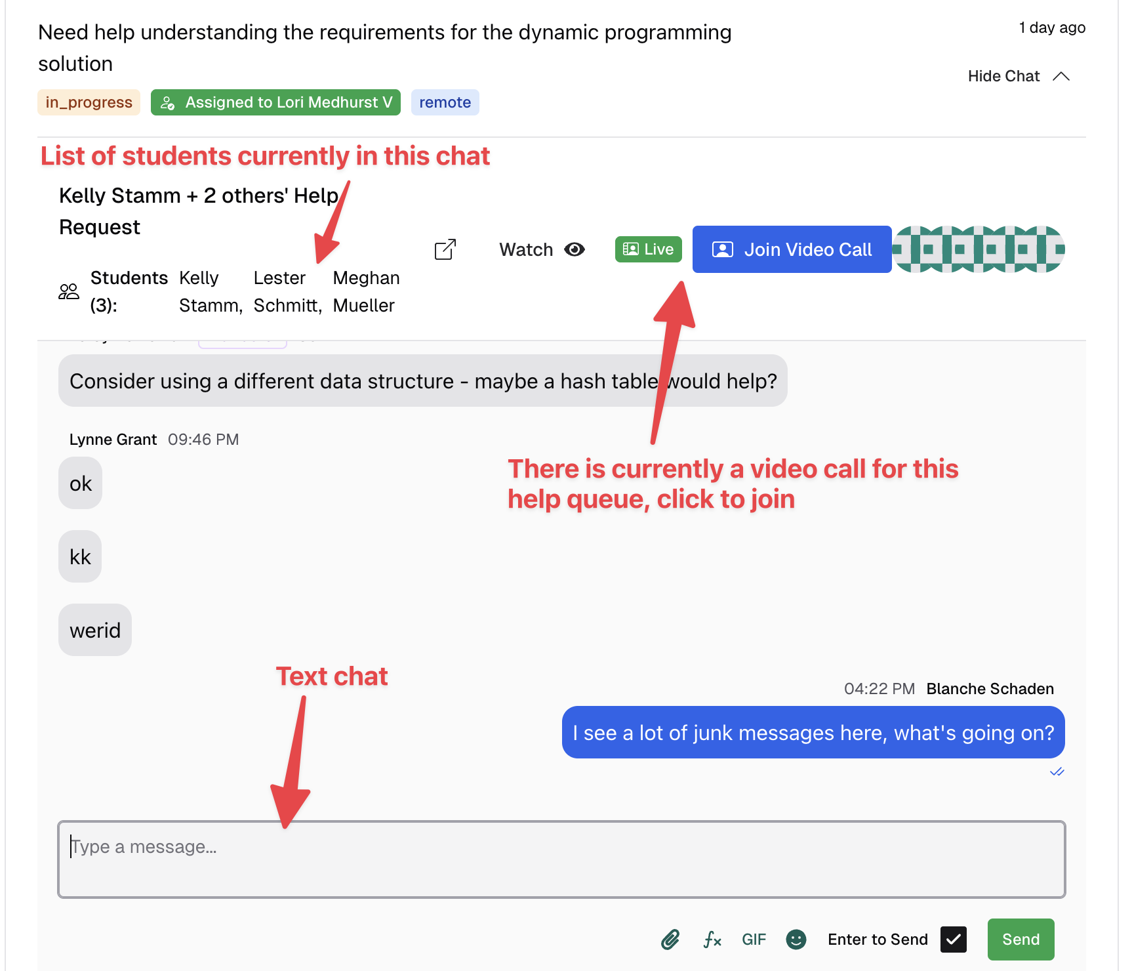The width and height of the screenshot is (1132, 971).
Task: Open the math formula (fx) inserter
Action: click(x=712, y=940)
